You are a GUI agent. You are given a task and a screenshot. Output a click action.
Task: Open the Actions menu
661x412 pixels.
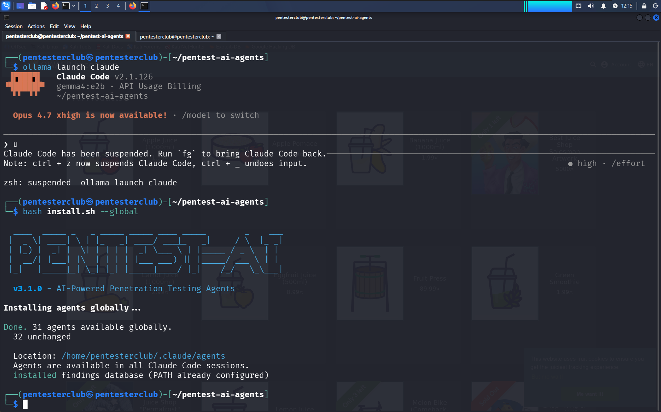[x=36, y=26]
